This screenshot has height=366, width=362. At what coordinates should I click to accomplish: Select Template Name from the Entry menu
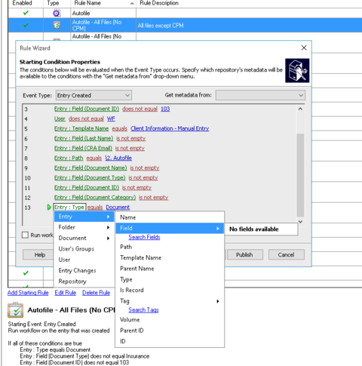click(140, 257)
